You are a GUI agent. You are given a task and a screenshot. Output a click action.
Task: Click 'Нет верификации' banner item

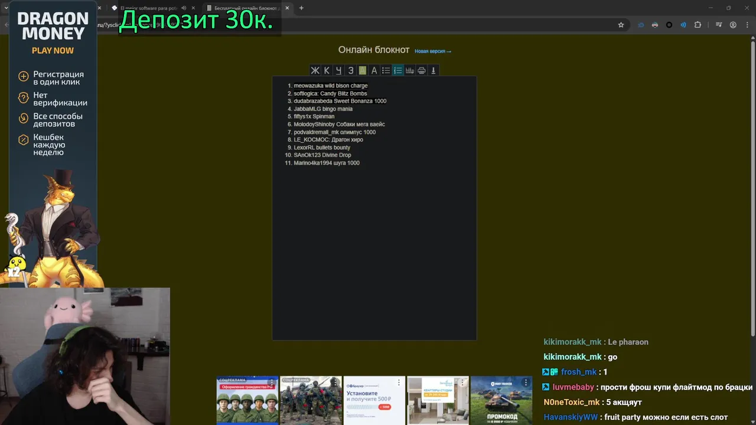coord(52,99)
